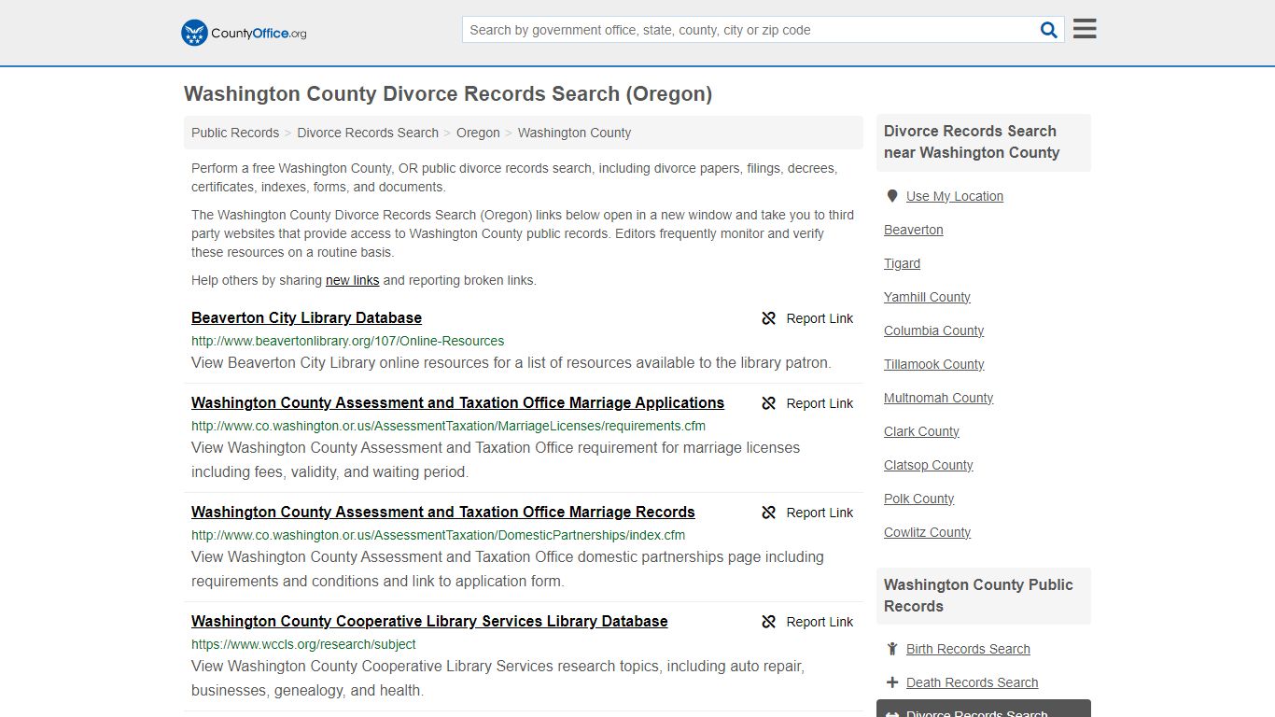Select Use My Location link

coord(955,196)
